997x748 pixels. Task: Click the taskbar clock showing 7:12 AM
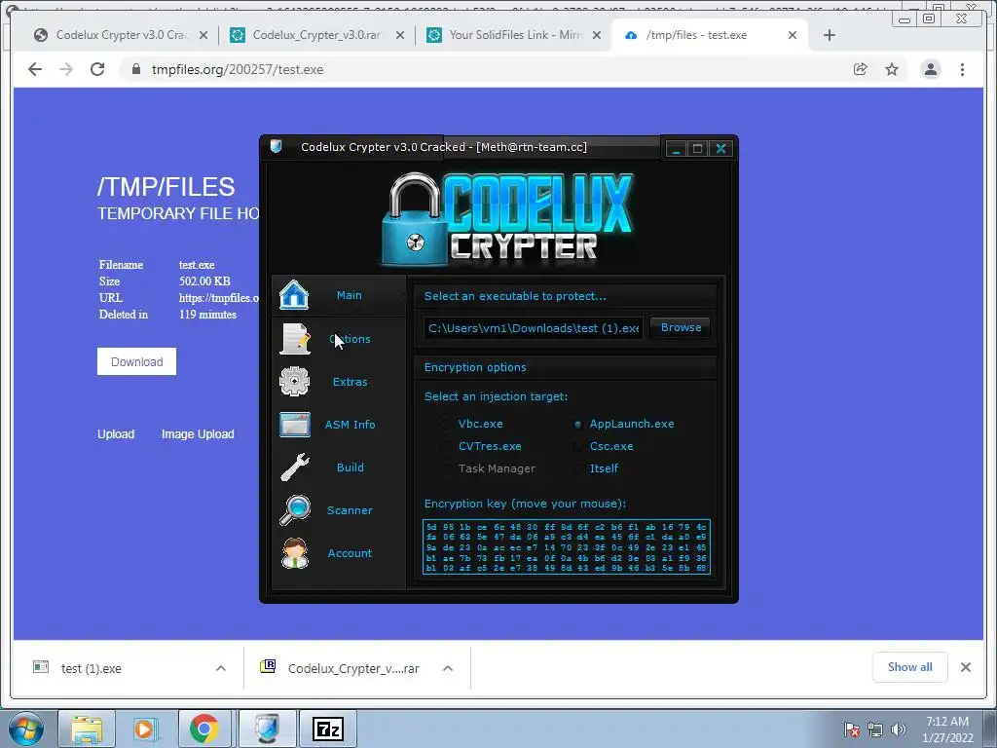[x=947, y=729]
